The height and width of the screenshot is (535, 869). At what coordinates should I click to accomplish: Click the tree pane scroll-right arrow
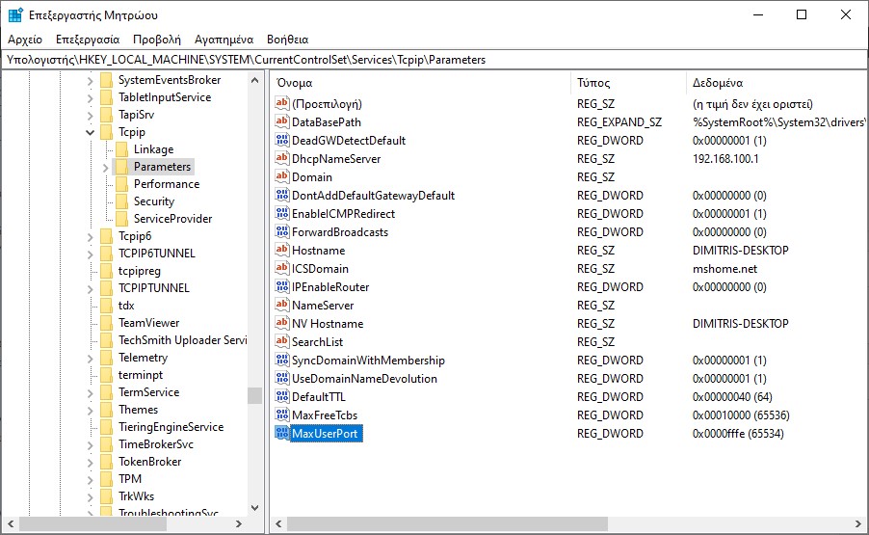click(239, 523)
